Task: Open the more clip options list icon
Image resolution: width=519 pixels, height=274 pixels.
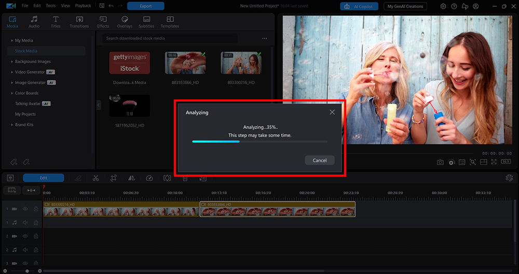Action: click(x=203, y=178)
